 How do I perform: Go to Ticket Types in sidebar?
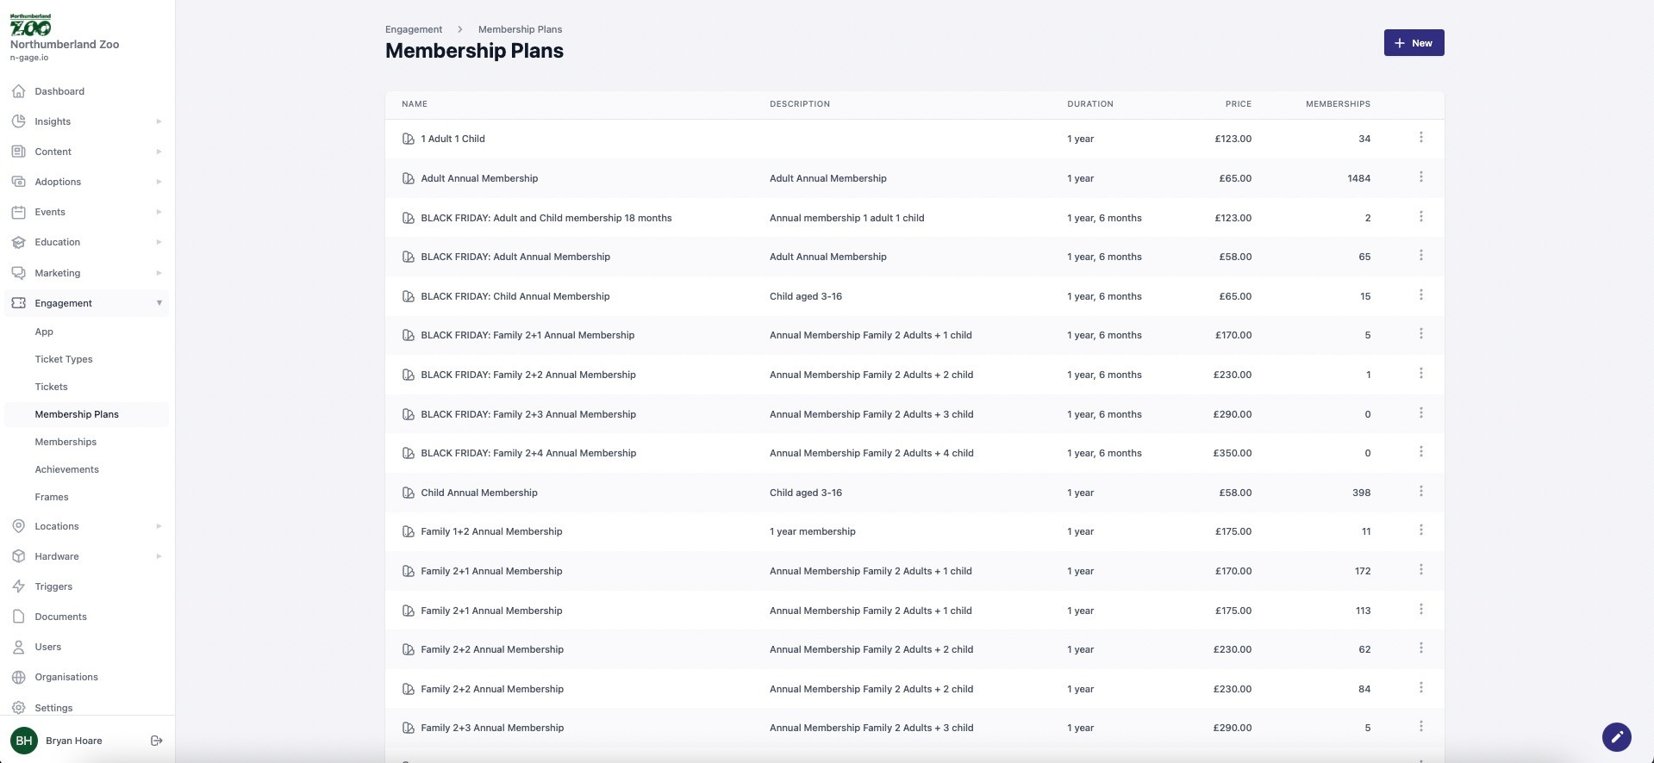(x=64, y=359)
